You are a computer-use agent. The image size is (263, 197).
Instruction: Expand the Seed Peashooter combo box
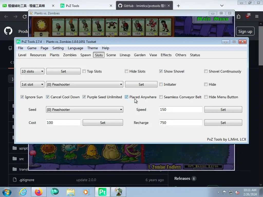point(84,110)
